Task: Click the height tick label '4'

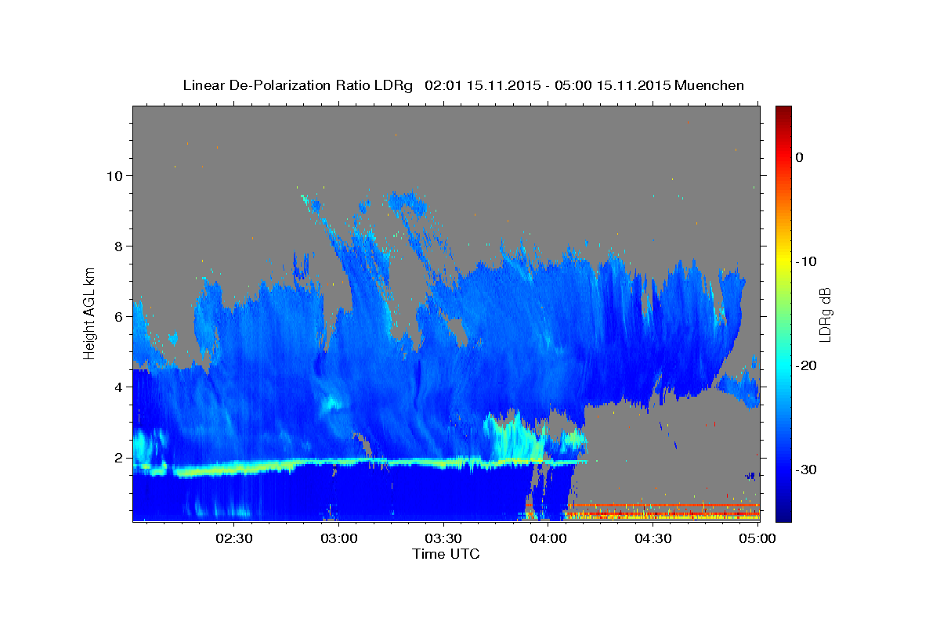Action: [x=119, y=387]
